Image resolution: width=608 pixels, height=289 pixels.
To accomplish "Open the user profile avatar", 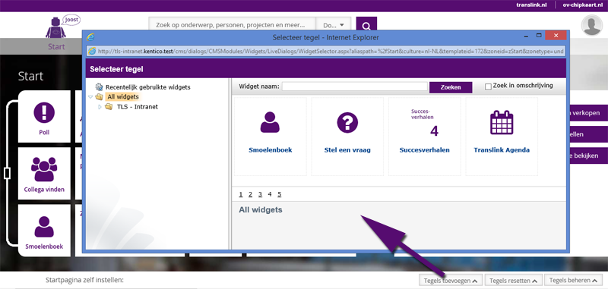I will (x=592, y=25).
